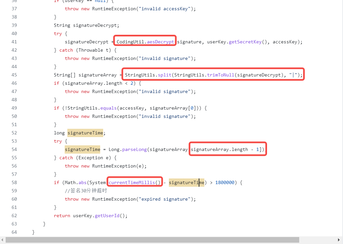Click the parseLong method on line 54
Viewport: 344px width, 244px height.
[135, 149]
